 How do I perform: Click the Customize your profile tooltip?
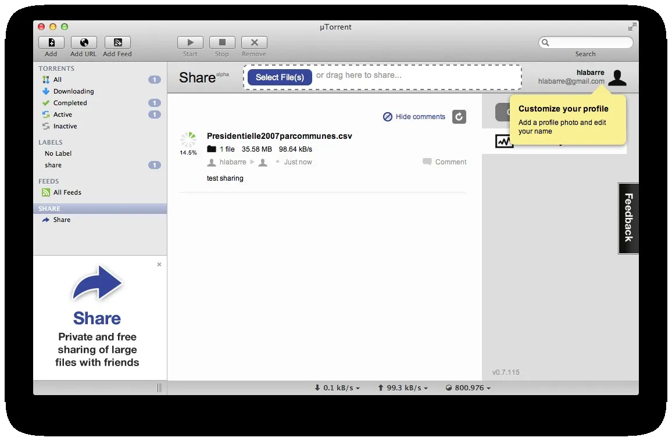(x=568, y=120)
